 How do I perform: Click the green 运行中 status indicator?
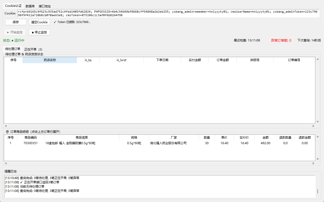tap(18, 40)
